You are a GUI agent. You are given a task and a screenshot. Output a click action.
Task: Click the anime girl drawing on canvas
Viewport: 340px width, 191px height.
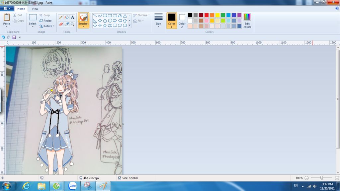[x=57, y=121]
